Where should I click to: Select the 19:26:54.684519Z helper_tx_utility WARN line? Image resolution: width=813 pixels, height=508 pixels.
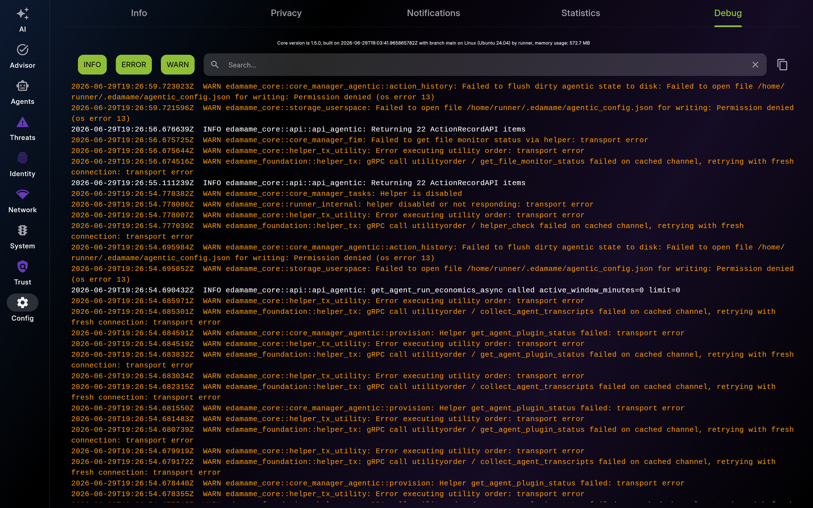[x=328, y=344]
